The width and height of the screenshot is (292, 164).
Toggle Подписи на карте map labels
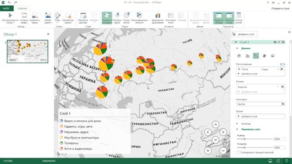(x=107, y=18)
